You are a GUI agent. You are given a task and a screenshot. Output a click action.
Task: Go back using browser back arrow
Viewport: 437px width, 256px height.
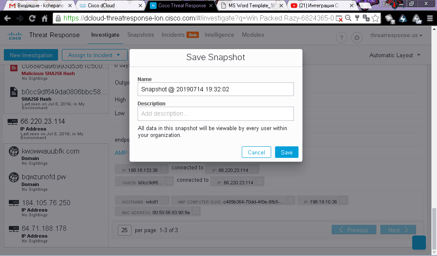(x=8, y=18)
